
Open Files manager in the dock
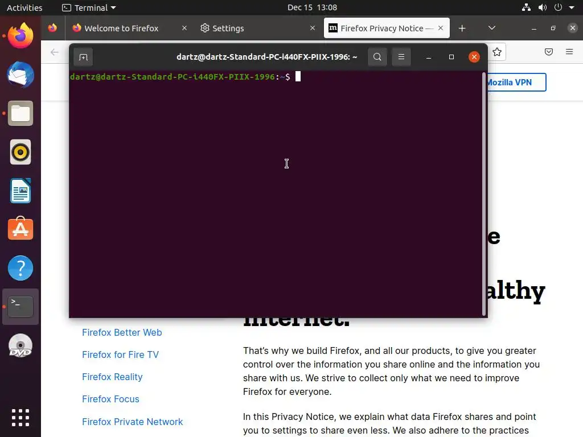[20, 113]
